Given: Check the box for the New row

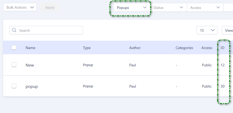Looking at the screenshot, I should click(14, 65).
